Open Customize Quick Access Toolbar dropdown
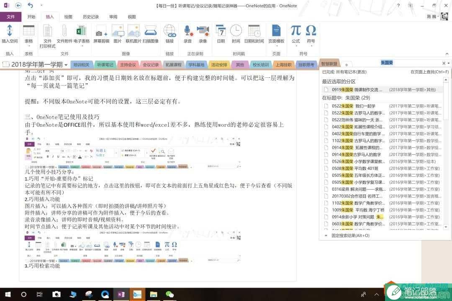452x301 pixels. 41,5
